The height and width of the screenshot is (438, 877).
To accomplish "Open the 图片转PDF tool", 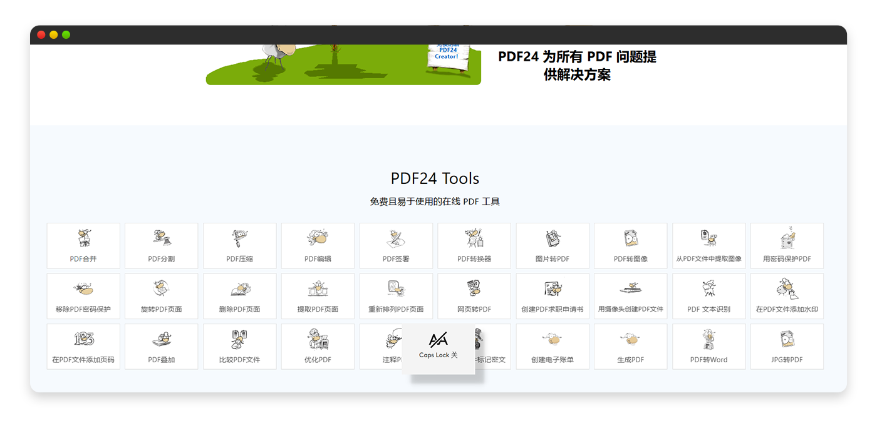I will pyautogui.click(x=553, y=246).
